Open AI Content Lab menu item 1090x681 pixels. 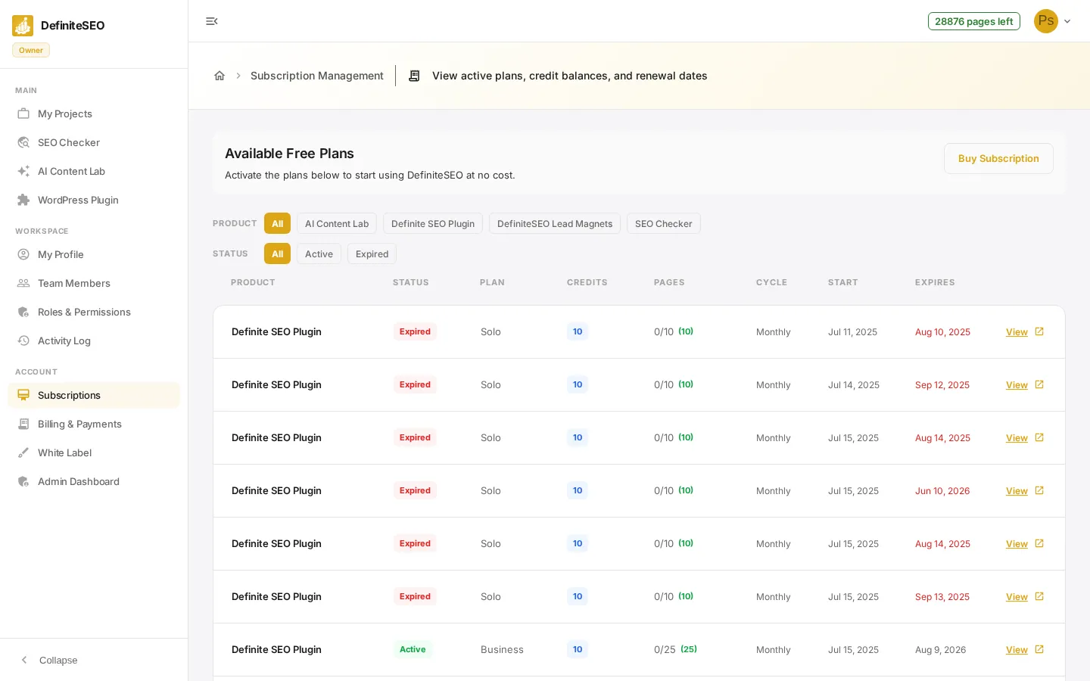(x=94, y=171)
